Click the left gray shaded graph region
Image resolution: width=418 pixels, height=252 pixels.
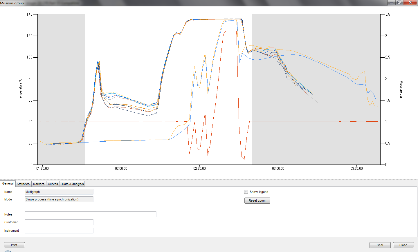coord(61,87)
